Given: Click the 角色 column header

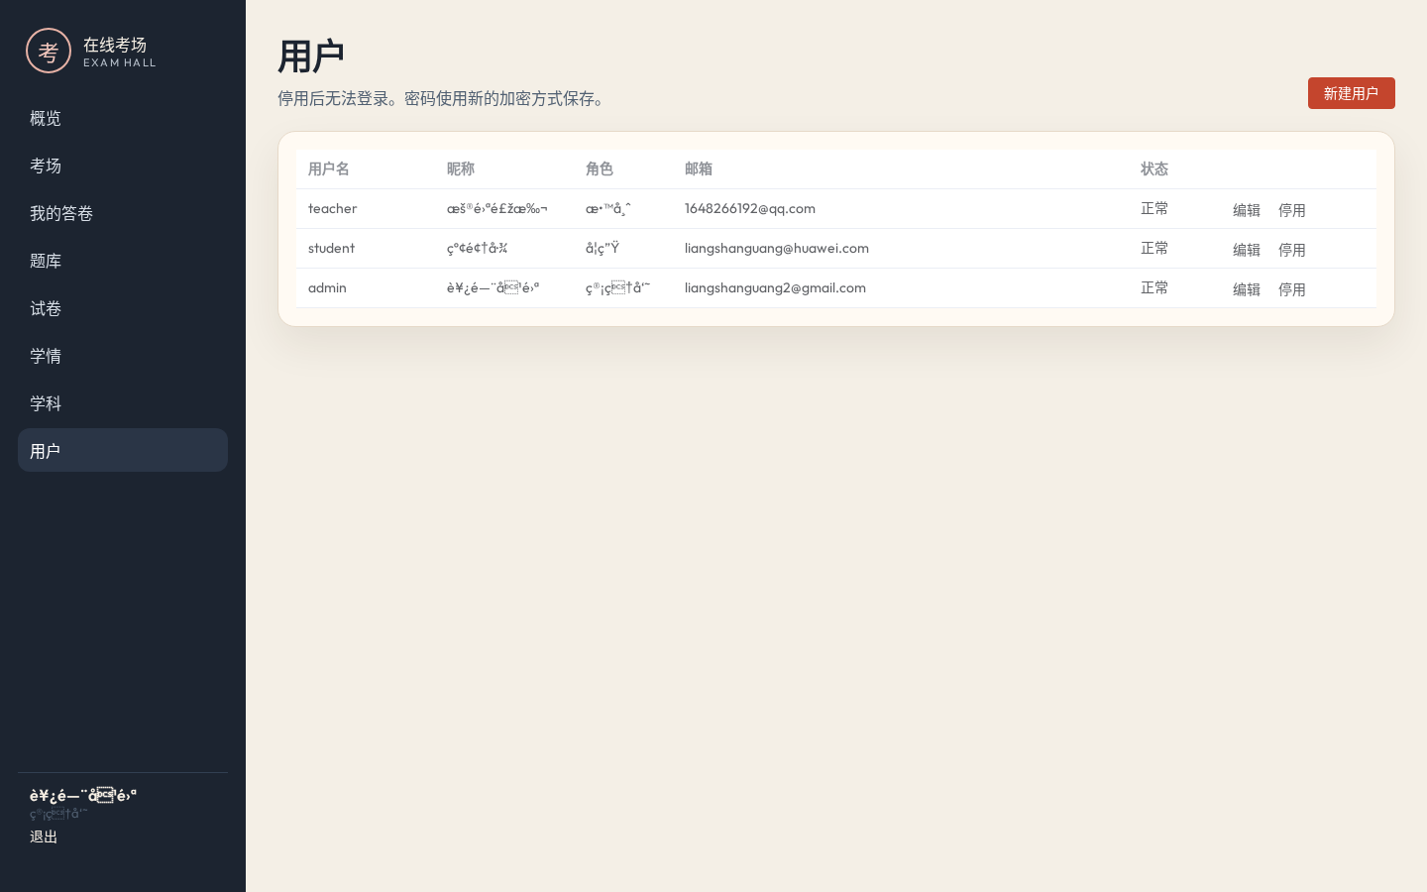Looking at the screenshot, I should (x=600, y=168).
